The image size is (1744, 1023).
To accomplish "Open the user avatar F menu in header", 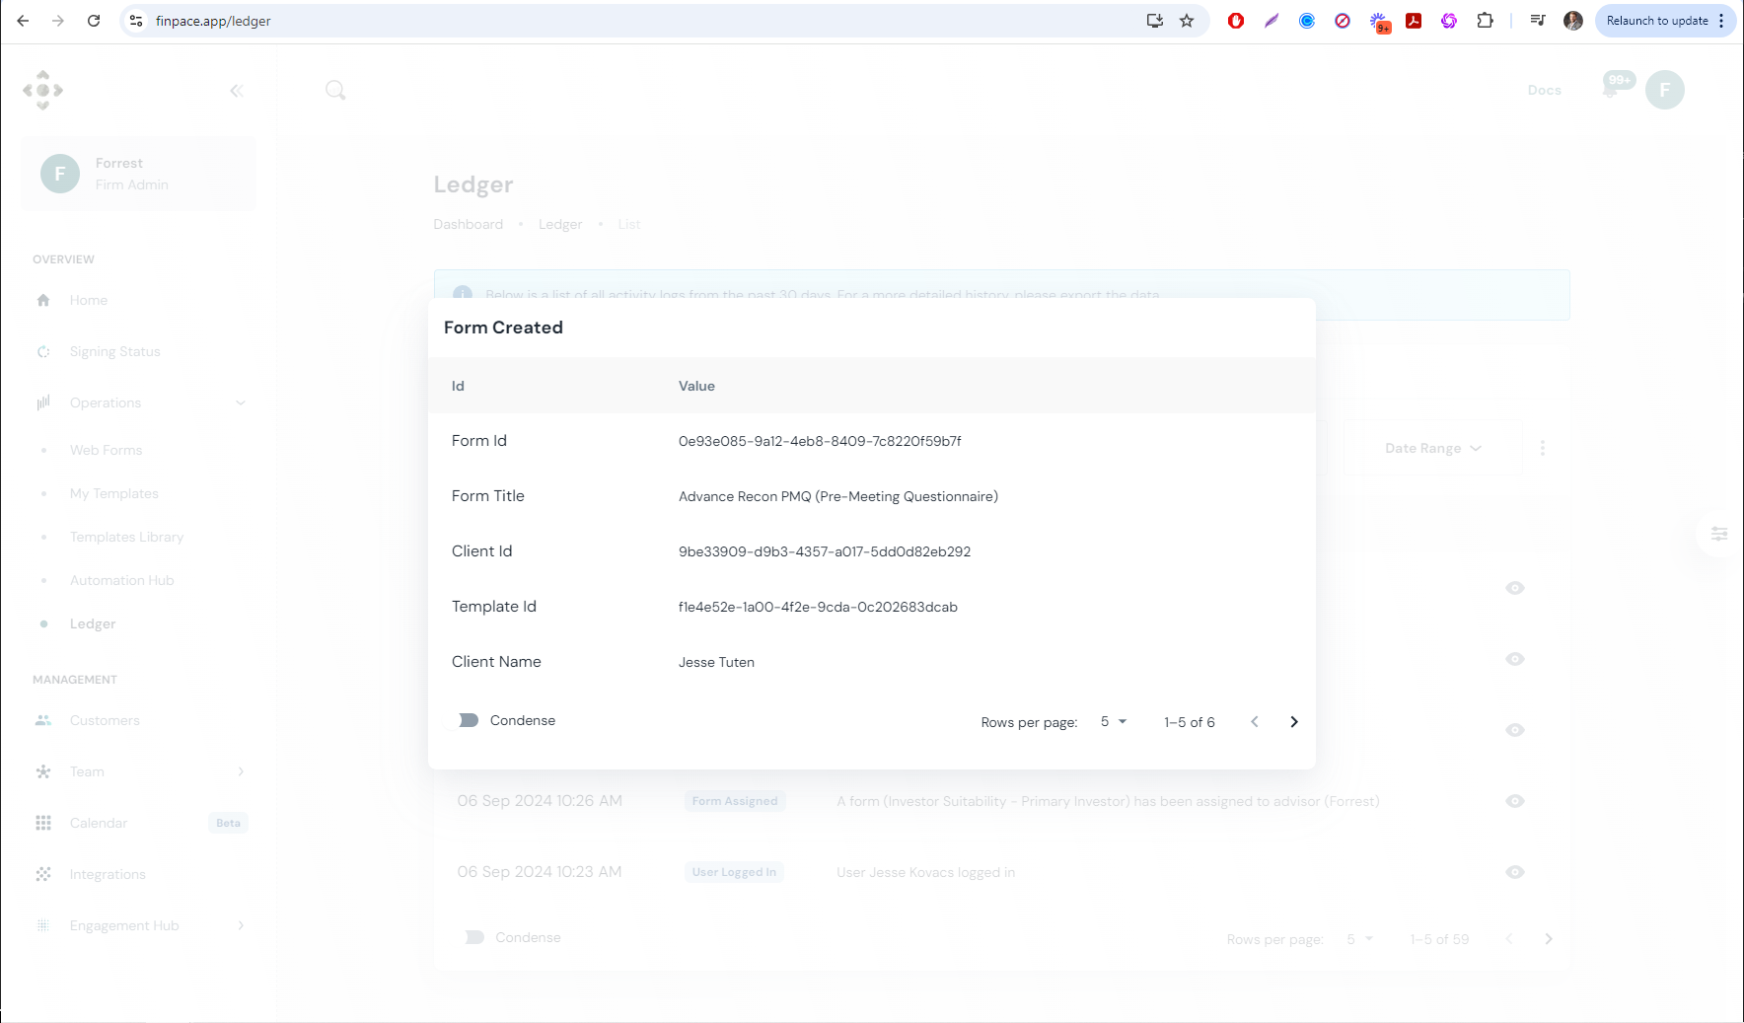I will click(1665, 90).
